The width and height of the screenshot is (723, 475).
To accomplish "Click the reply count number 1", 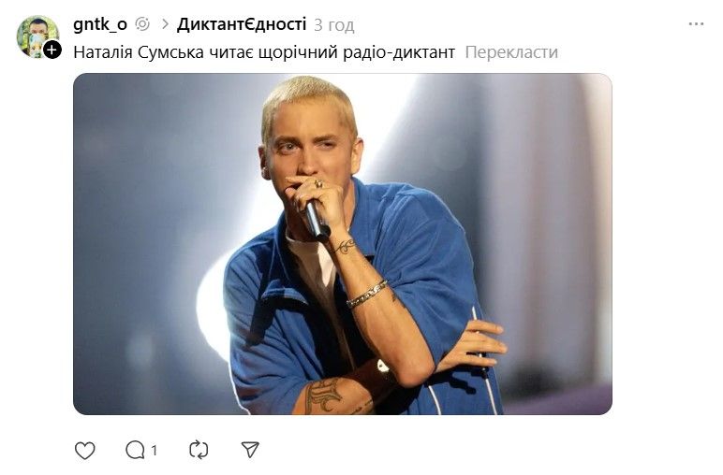I will click(155, 450).
